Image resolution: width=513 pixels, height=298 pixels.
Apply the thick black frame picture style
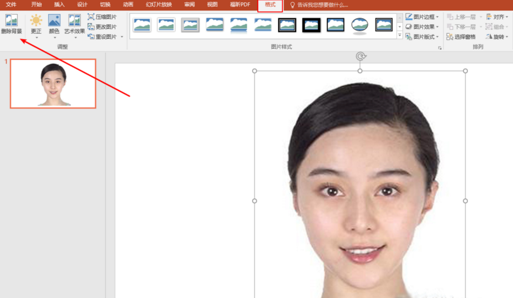311,25
